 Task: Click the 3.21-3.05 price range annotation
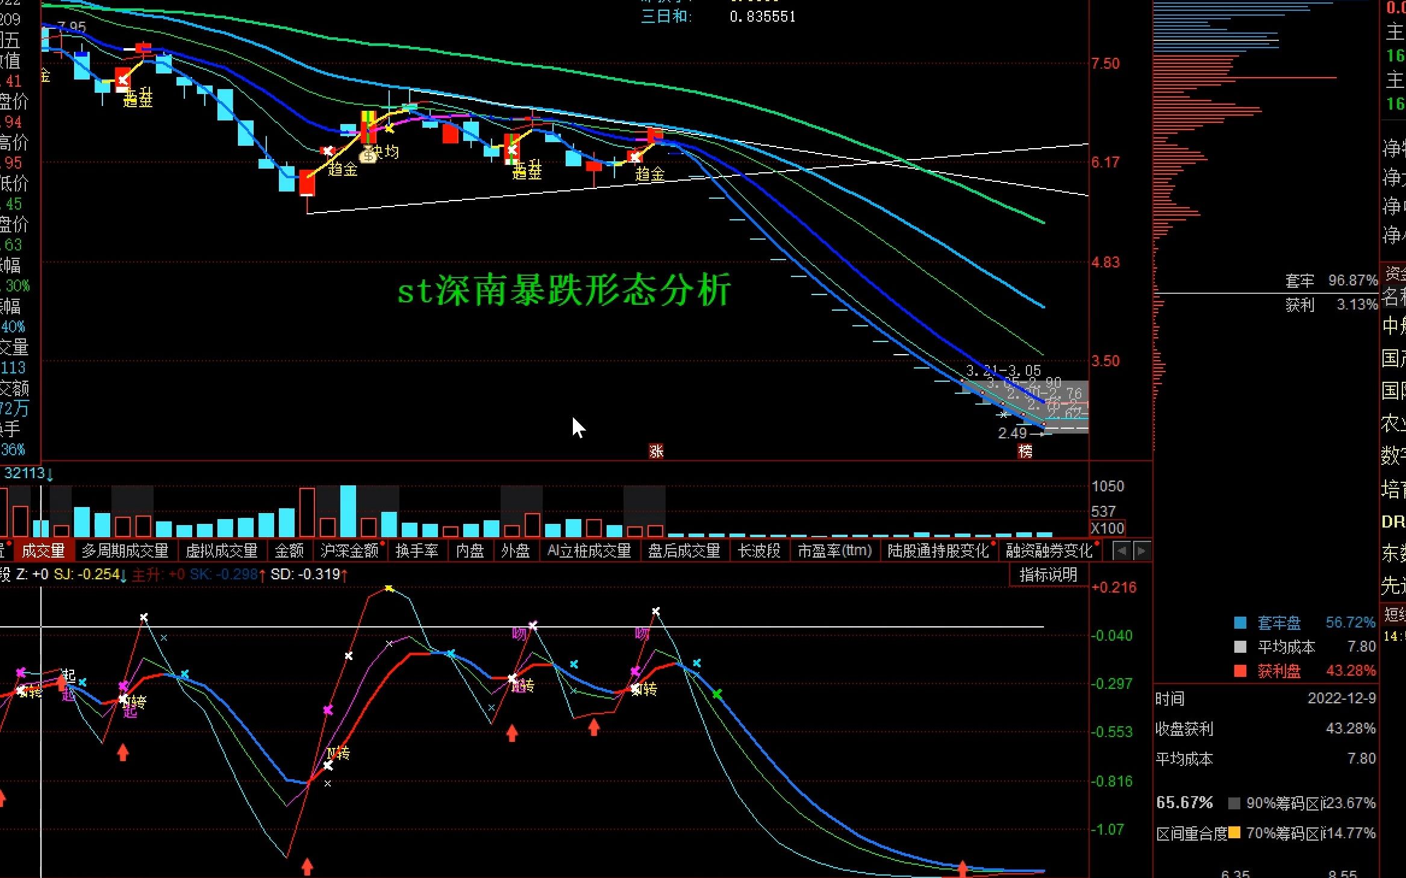1004,370
